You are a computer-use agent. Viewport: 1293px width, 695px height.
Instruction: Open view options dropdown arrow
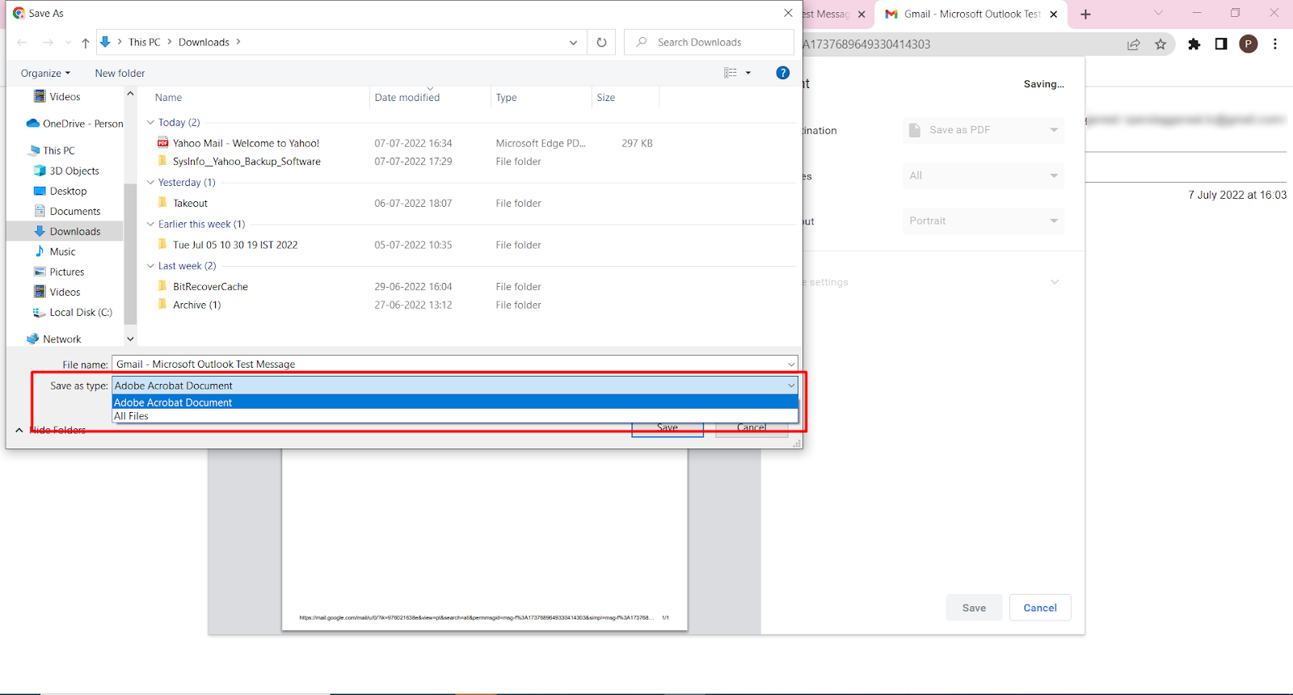point(748,73)
